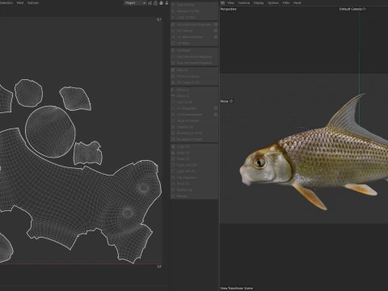Run Cycle UV CW
The image size is (388, 291).
coord(194,171)
